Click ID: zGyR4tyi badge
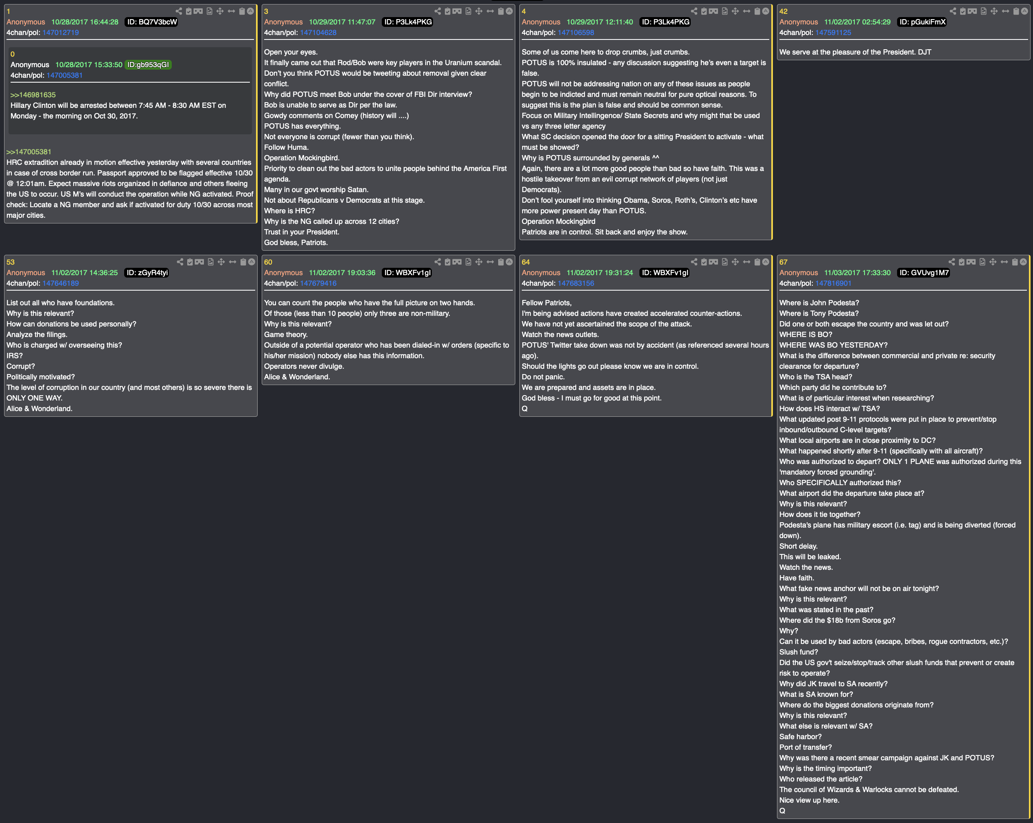1033x823 pixels. [x=147, y=273]
